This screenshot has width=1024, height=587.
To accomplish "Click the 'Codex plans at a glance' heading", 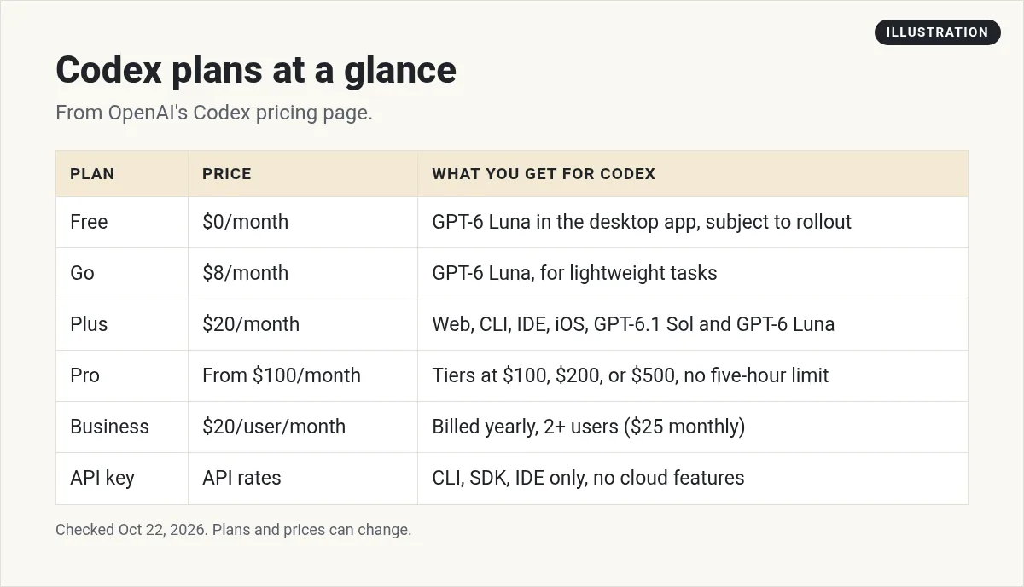I will point(256,70).
